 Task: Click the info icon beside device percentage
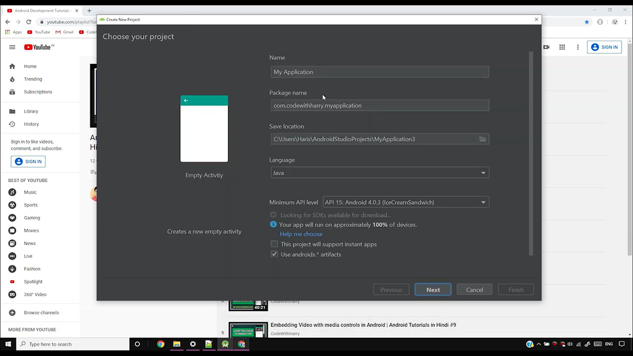(x=273, y=224)
